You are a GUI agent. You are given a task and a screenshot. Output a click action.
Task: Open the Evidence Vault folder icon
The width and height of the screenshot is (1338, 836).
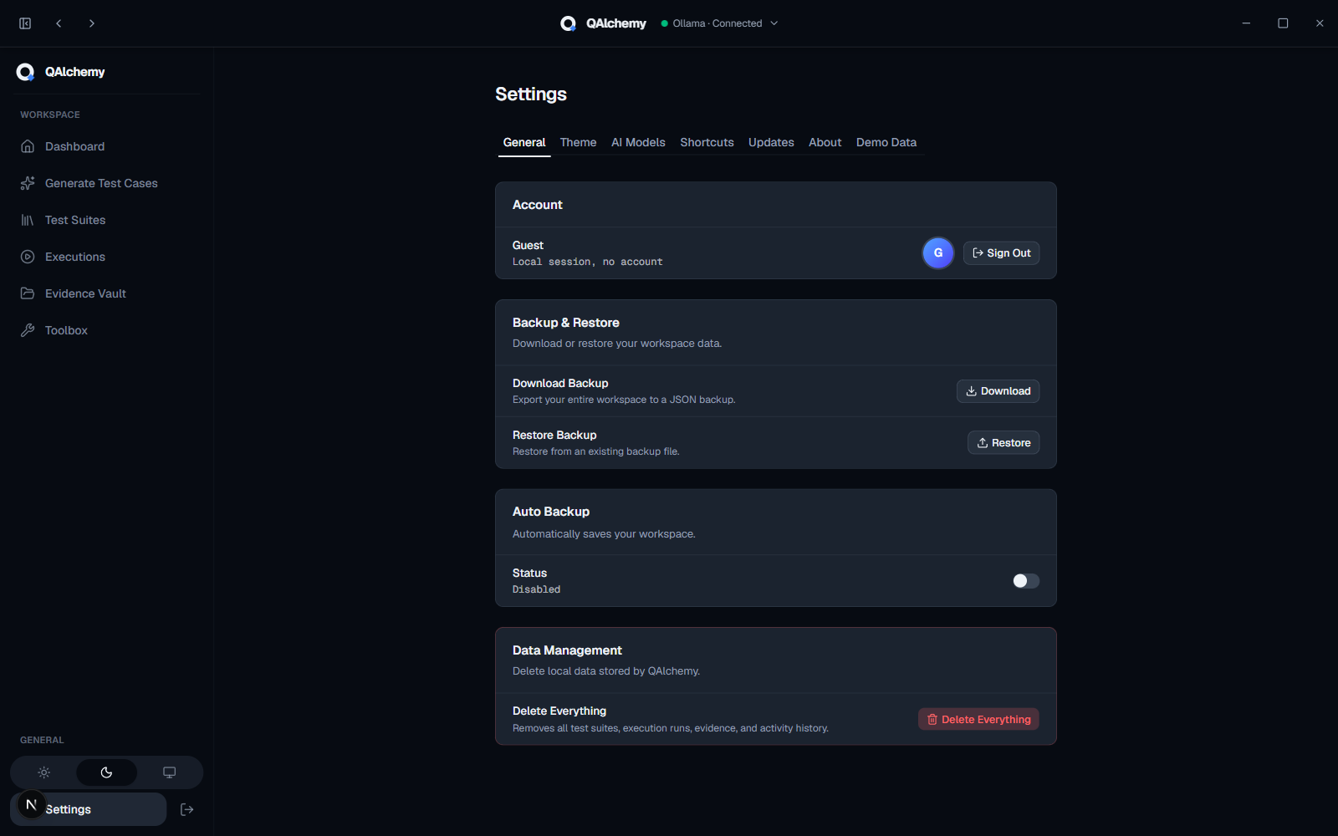pos(28,293)
